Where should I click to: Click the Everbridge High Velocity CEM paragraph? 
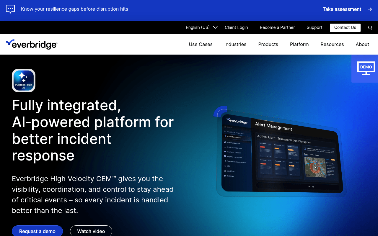93,195
